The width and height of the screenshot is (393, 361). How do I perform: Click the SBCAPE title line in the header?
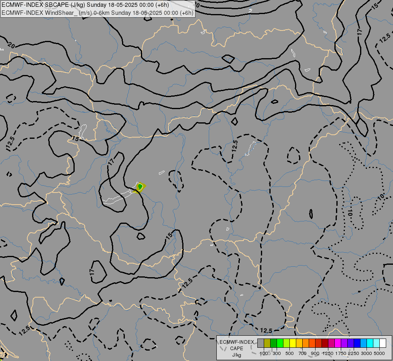[85, 5]
